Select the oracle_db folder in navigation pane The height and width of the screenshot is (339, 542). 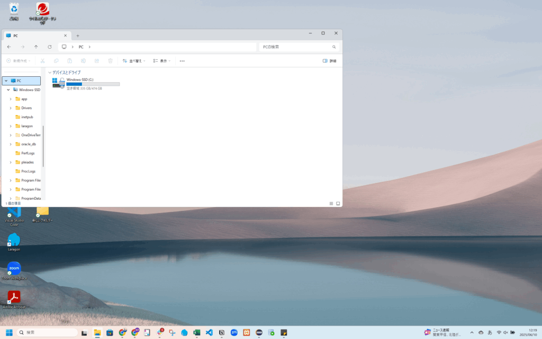click(x=28, y=144)
